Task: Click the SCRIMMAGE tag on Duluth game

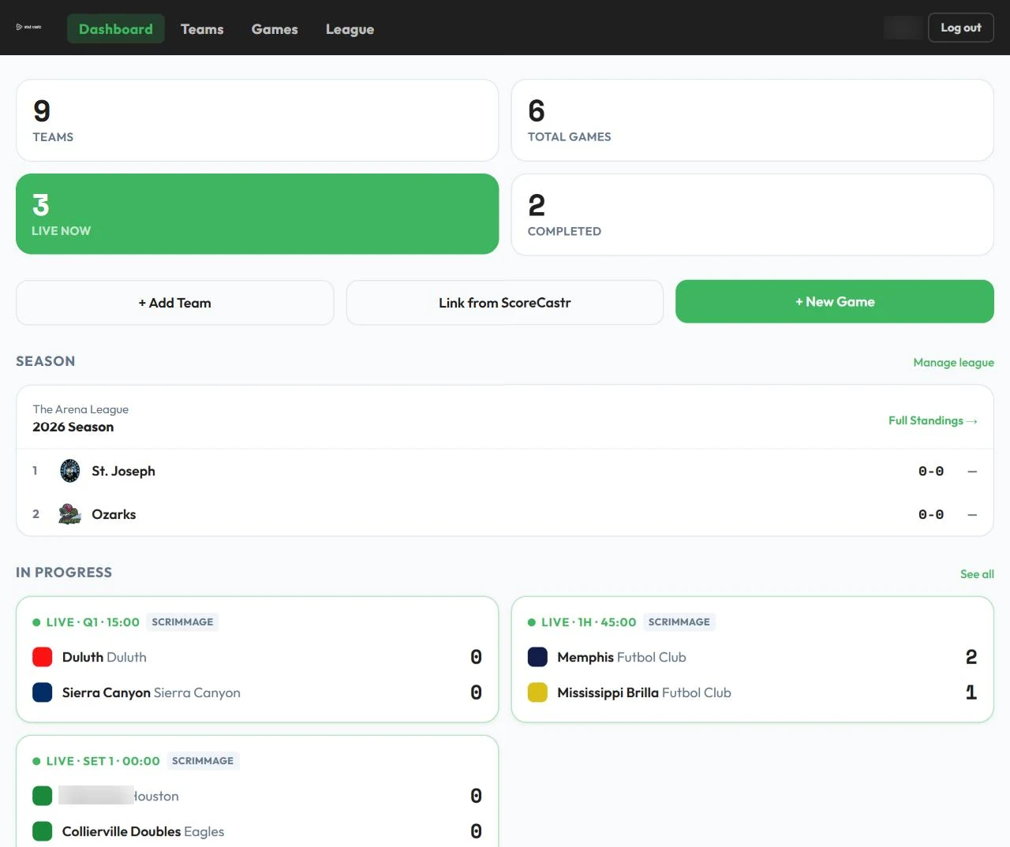Action: (182, 622)
